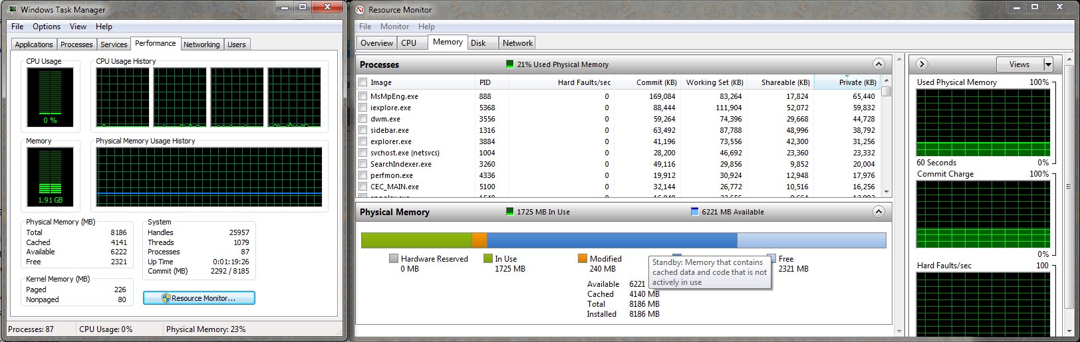Screen dimensions: 1080x342
Task: Switch to Networking tab in Task Manager
Action: [x=202, y=44]
